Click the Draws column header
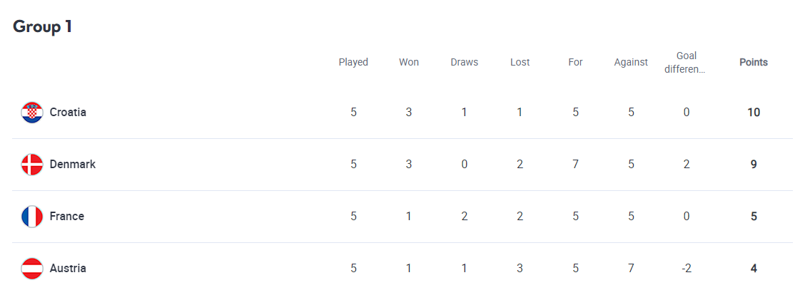Viewport: 805px width, 295px height. 465,63
